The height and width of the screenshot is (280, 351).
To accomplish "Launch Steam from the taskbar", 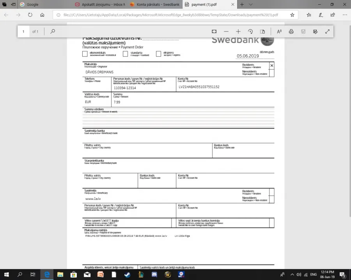I will pyautogui.click(x=128, y=275).
